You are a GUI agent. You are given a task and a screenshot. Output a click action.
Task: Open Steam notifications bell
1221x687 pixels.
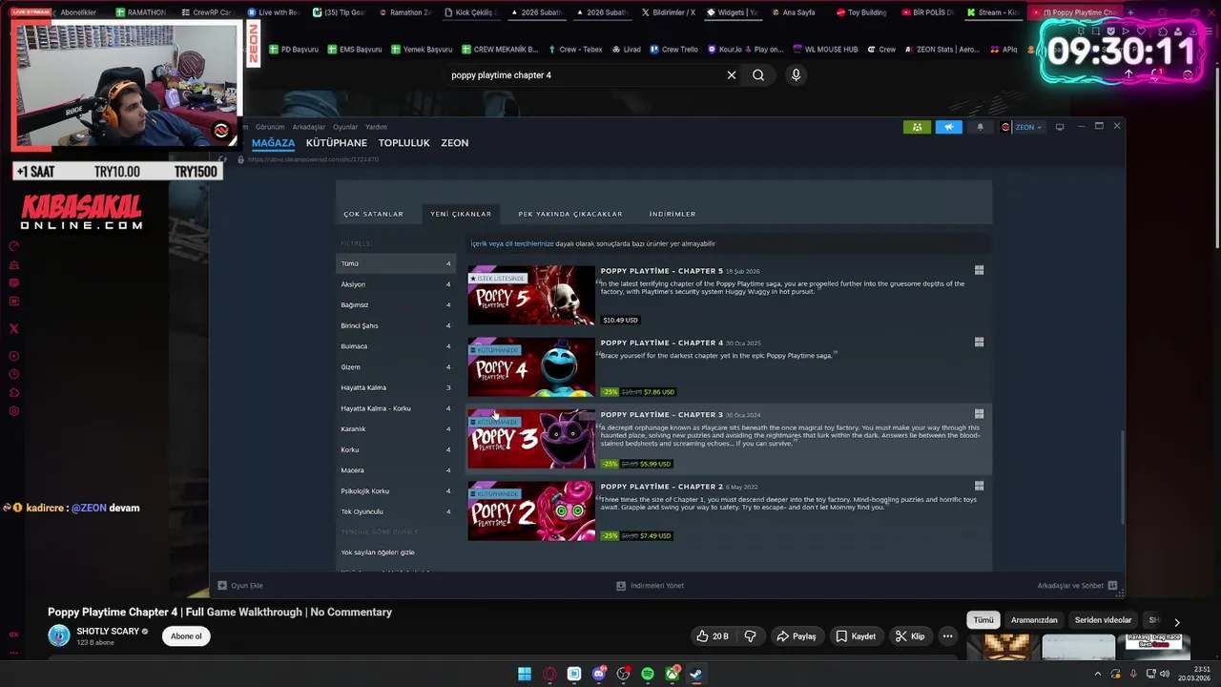click(x=980, y=127)
